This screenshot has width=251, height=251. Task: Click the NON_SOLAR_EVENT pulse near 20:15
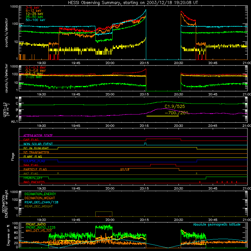click(x=145, y=144)
